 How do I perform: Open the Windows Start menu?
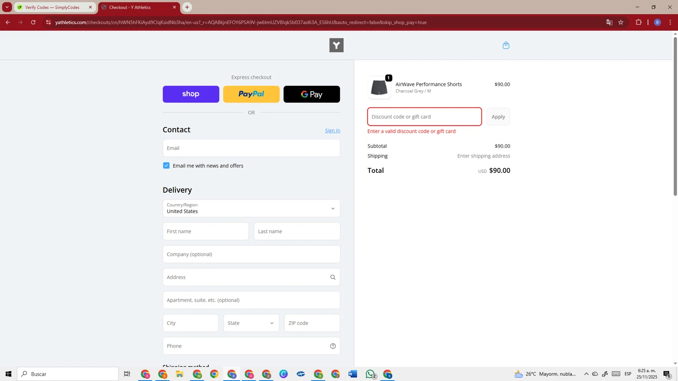8,374
